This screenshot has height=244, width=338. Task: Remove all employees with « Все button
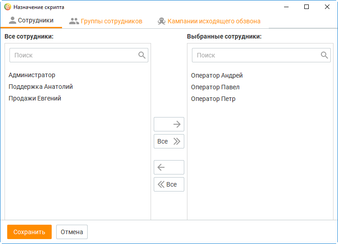169,184
